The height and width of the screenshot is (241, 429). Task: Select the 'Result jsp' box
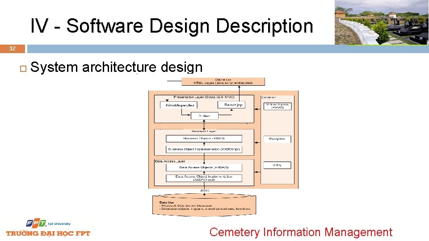[x=231, y=105]
